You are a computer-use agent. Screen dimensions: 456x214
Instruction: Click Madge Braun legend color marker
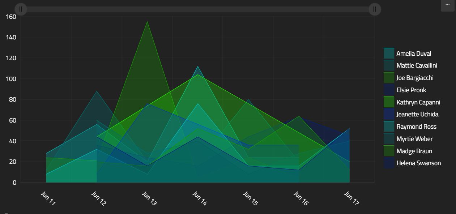coord(389,151)
